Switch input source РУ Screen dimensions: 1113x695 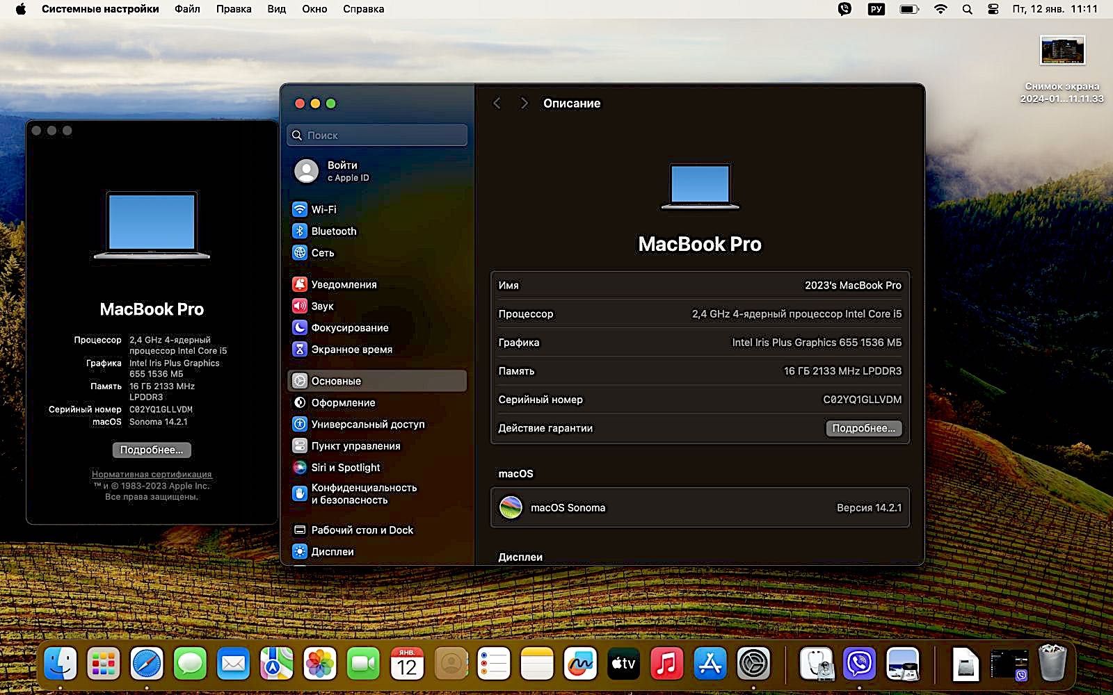(876, 9)
